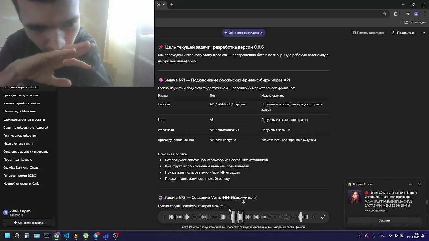429x241 pixels.
Task: Open the media control icon in Chrome's toolbar
Action: pyautogui.click(x=408, y=14)
